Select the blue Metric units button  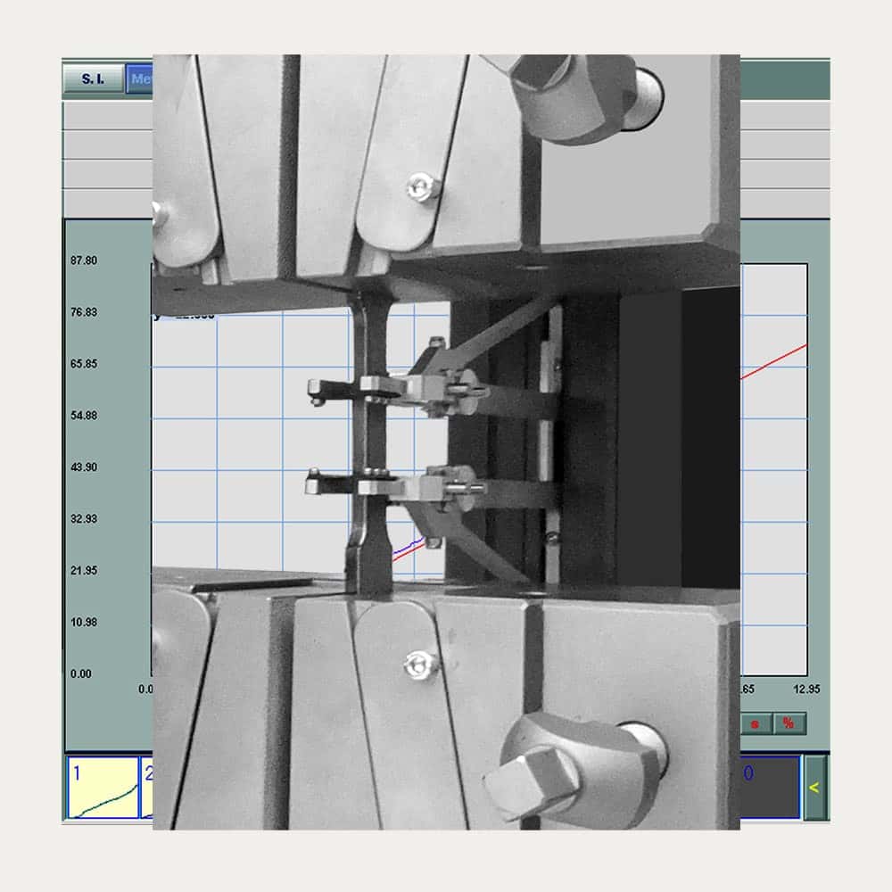pos(138,78)
